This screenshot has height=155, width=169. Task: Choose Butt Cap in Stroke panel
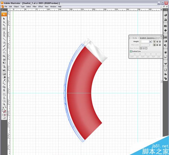click(154, 42)
